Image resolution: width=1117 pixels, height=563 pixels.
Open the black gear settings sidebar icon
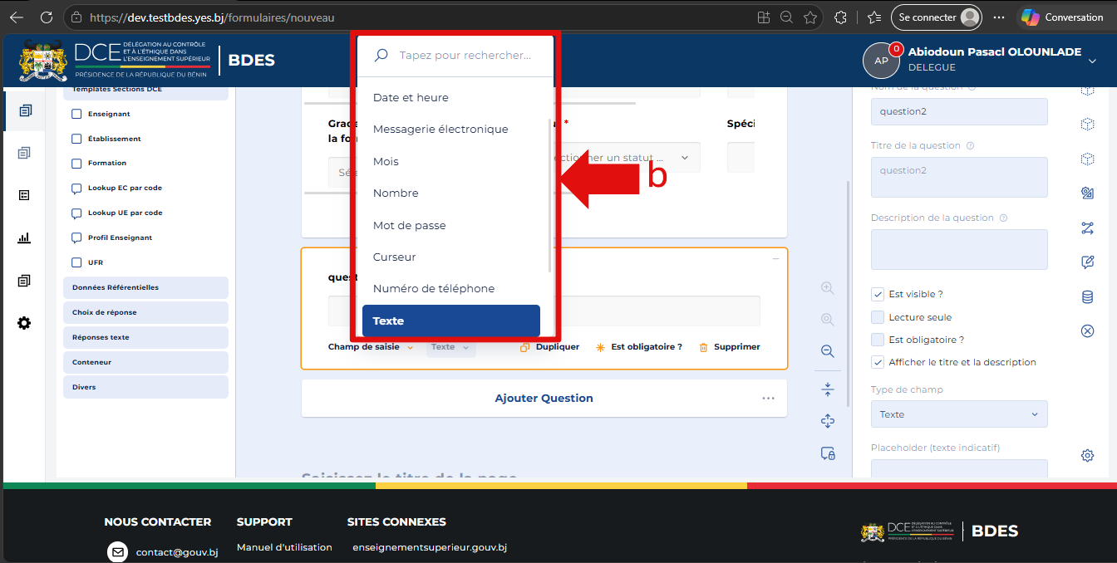tap(24, 323)
